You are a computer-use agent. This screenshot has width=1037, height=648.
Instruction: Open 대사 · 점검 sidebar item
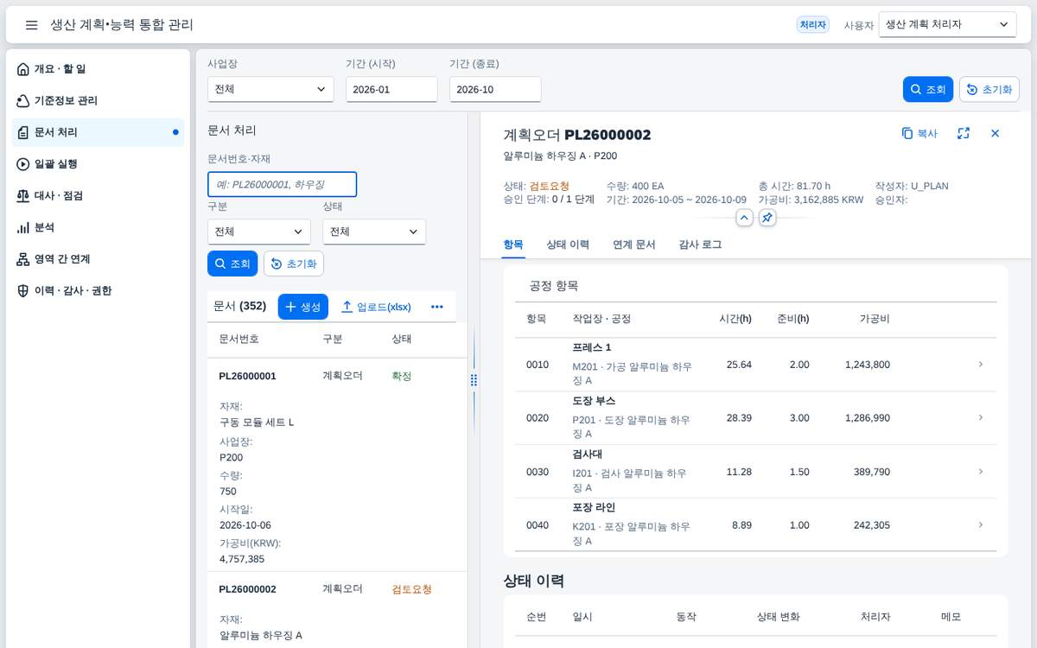tap(98, 196)
